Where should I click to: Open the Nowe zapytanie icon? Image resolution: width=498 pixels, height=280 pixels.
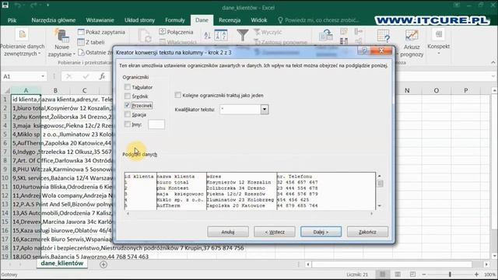coord(61,36)
